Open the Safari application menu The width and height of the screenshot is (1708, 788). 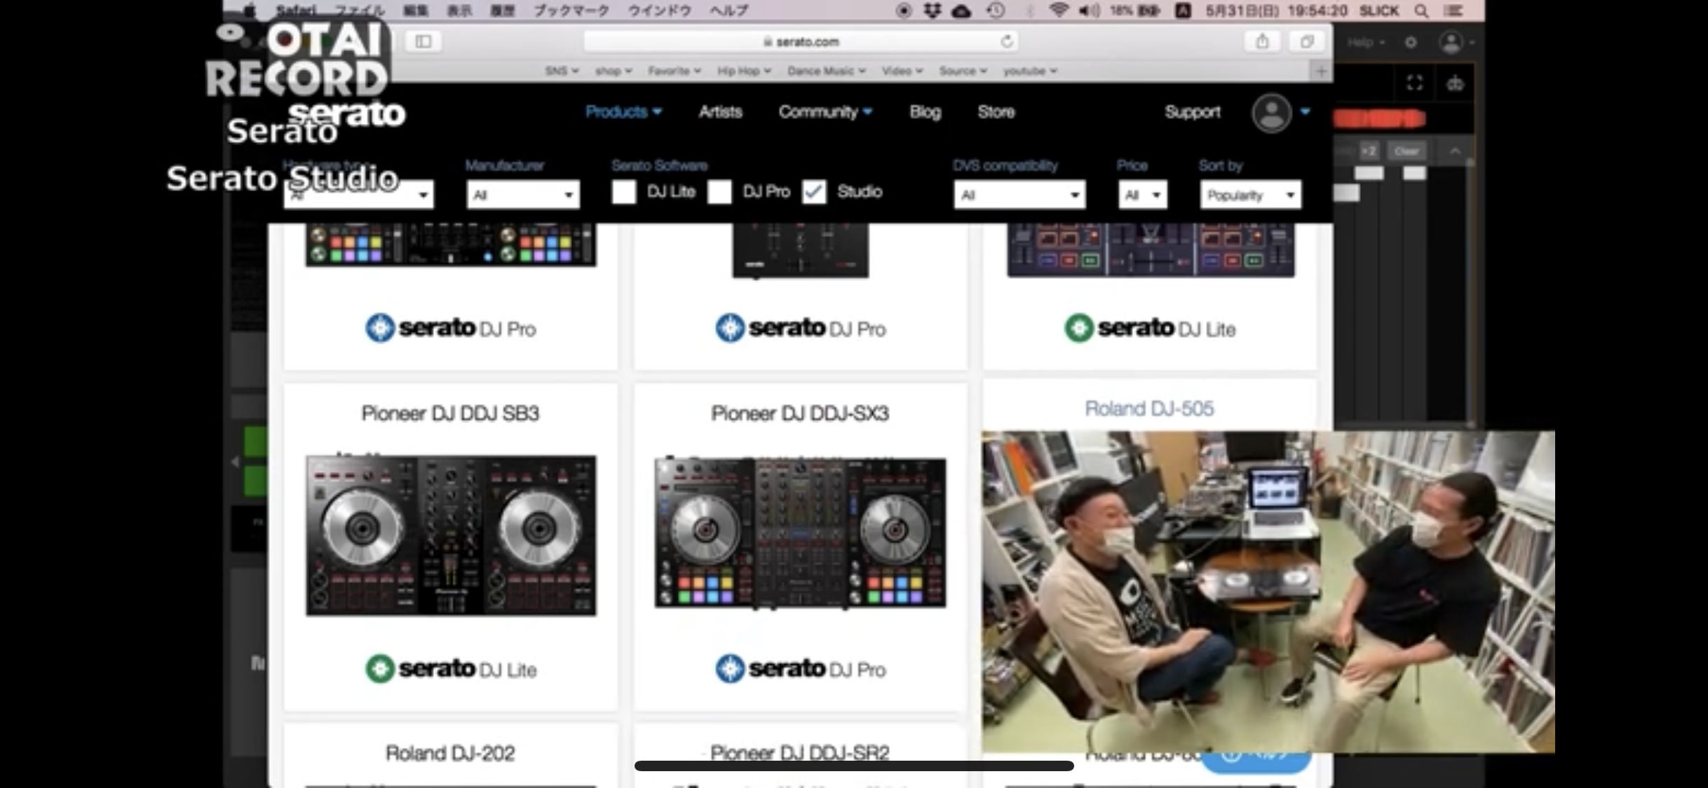click(296, 11)
